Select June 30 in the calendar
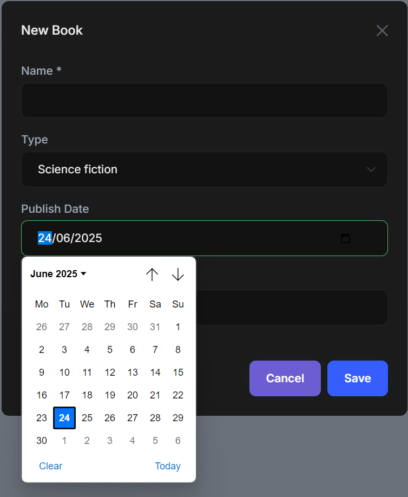 [42, 441]
